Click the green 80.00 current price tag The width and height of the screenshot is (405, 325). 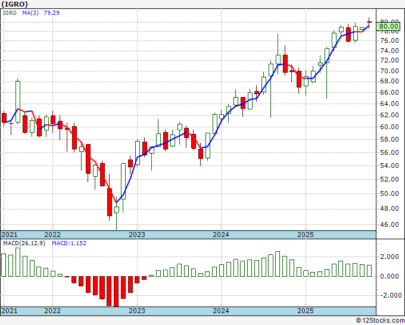[388, 26]
